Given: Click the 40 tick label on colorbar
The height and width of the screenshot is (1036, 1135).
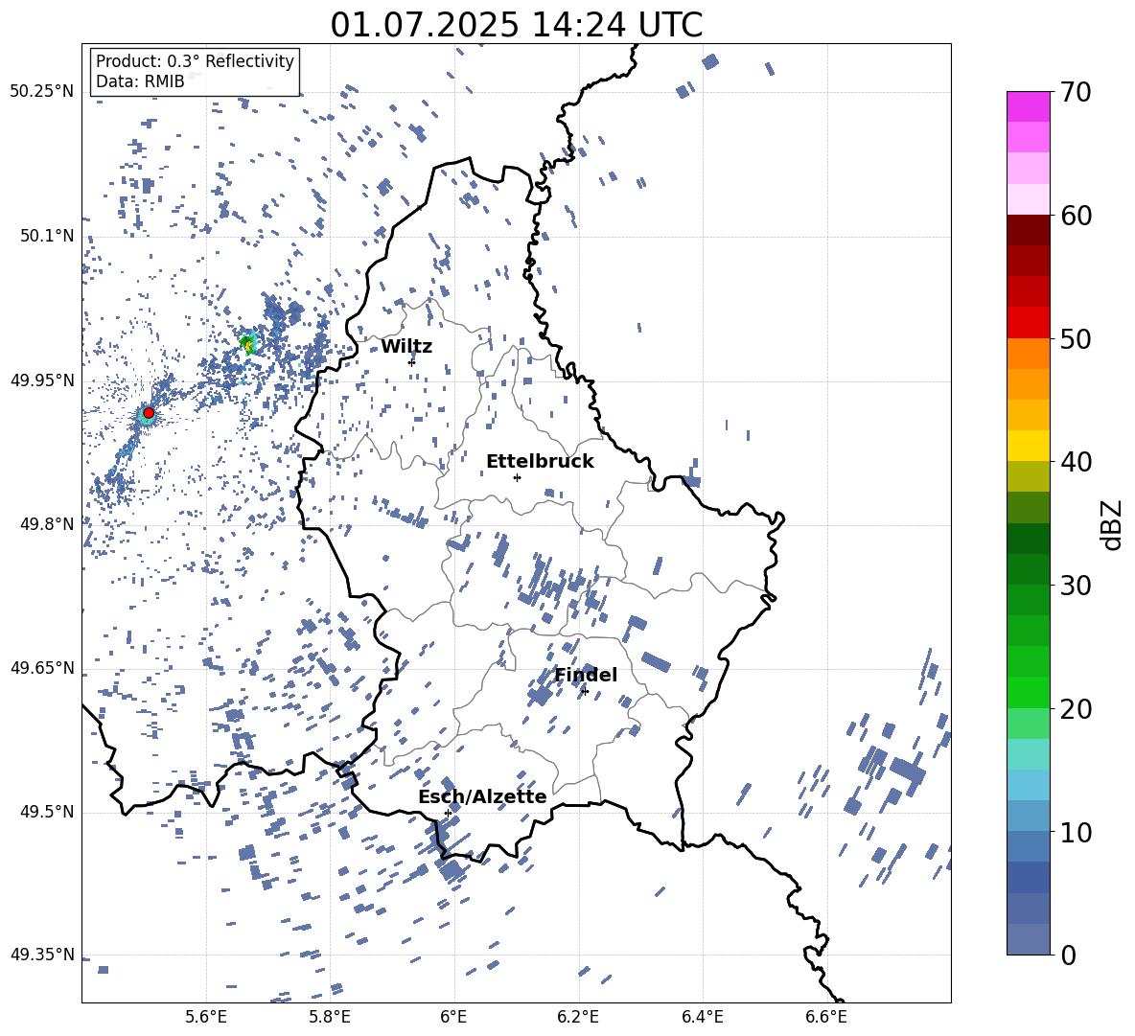Looking at the screenshot, I should pyautogui.click(x=1076, y=462).
